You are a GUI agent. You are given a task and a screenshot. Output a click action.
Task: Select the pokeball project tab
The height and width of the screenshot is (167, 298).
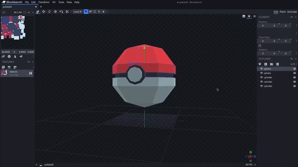coord(19,7)
